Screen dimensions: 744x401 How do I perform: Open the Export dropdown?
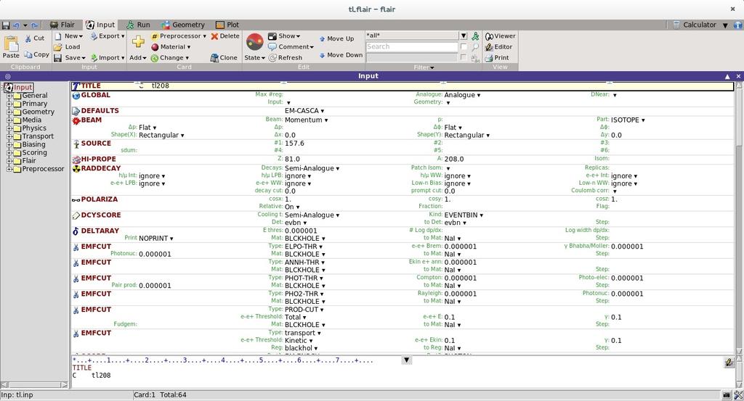108,36
